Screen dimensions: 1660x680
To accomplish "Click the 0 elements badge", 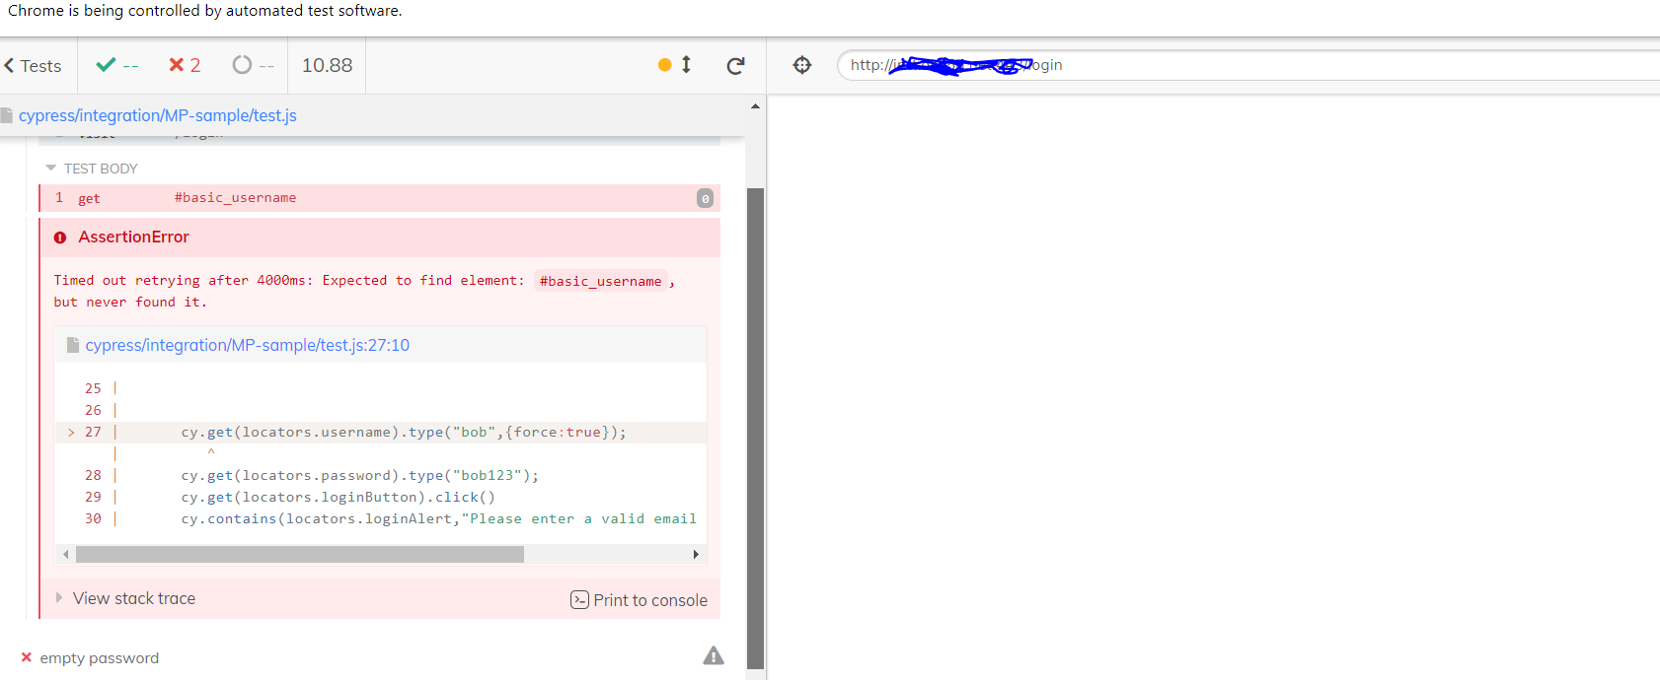I will point(705,198).
